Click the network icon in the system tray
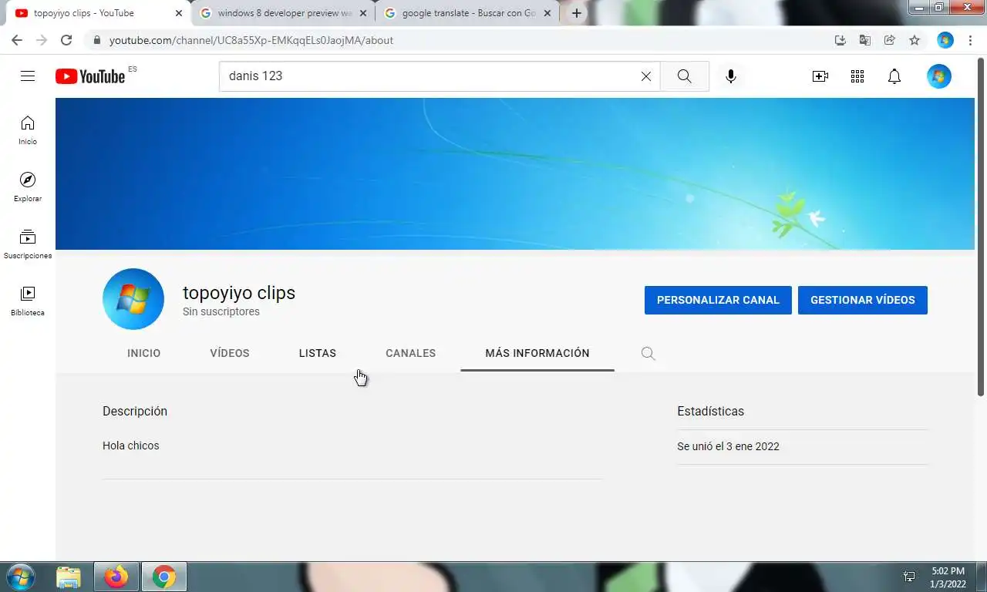The width and height of the screenshot is (987, 592). click(909, 577)
